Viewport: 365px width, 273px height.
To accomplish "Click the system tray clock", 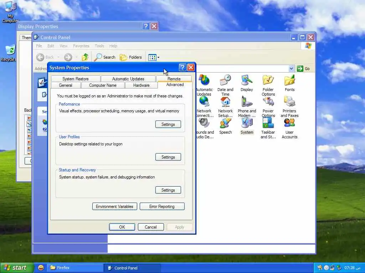I will (x=352, y=268).
